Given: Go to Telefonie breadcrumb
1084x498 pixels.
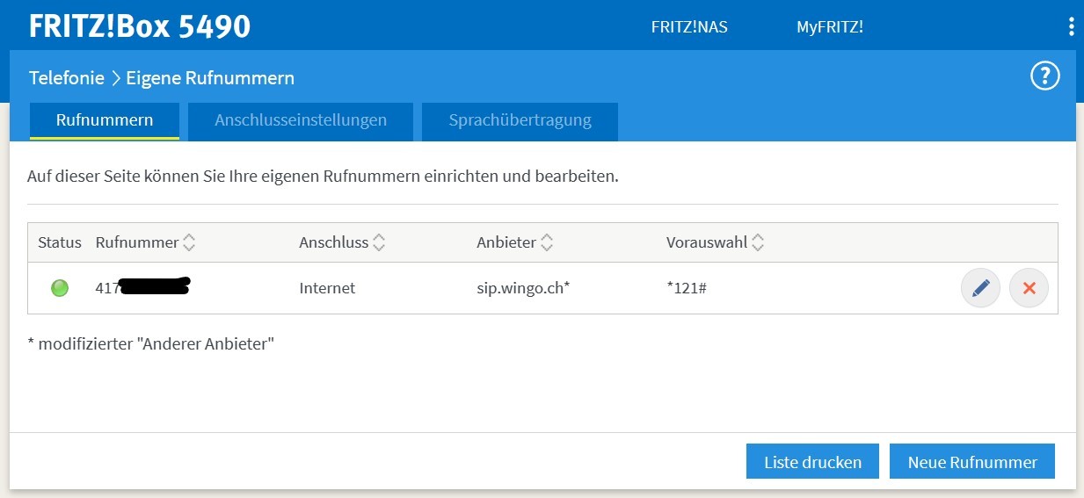Looking at the screenshot, I should click(x=67, y=77).
